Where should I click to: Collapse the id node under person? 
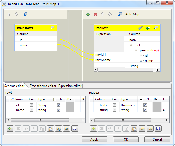141,55
